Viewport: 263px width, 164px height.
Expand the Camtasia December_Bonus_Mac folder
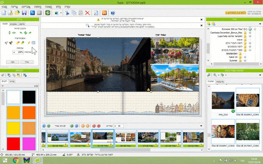point(250,32)
